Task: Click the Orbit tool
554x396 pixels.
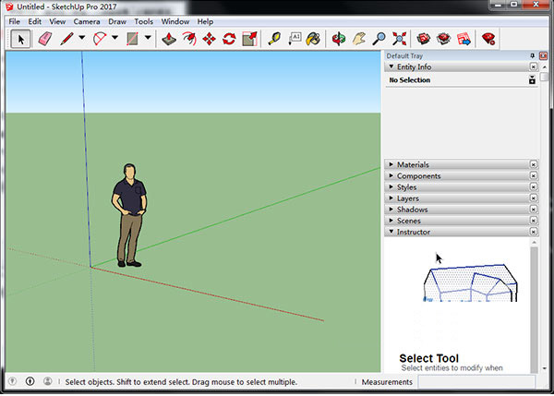Action: click(x=339, y=39)
